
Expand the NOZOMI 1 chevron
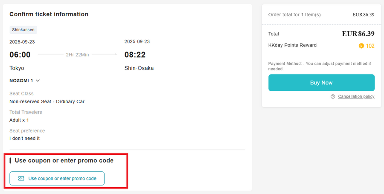(38, 80)
